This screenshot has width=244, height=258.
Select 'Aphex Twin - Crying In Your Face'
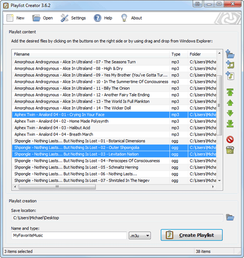tap(114, 115)
